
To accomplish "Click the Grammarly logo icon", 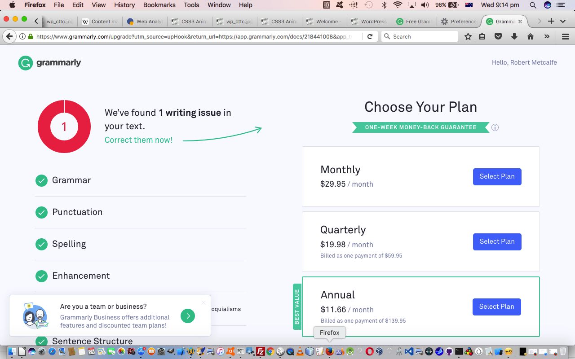I will [26, 63].
